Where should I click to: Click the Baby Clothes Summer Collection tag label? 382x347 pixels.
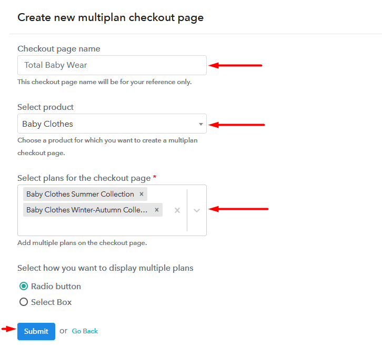tap(80, 194)
